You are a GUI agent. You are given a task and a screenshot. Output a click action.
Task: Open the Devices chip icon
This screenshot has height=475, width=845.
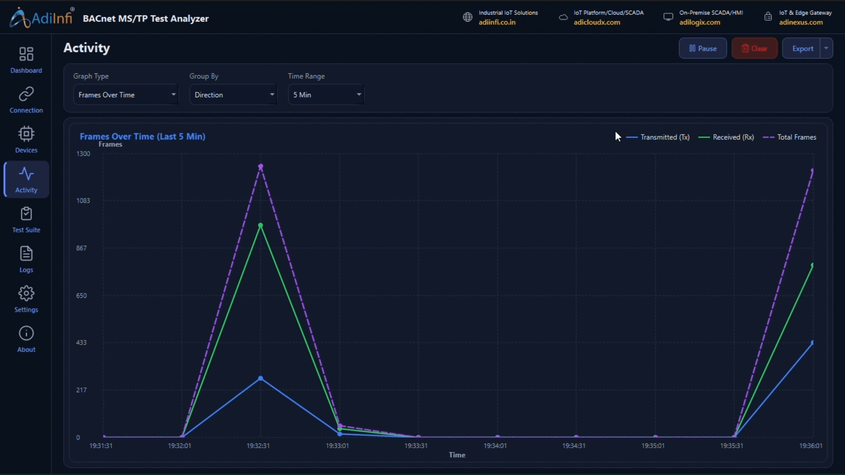pos(26,134)
